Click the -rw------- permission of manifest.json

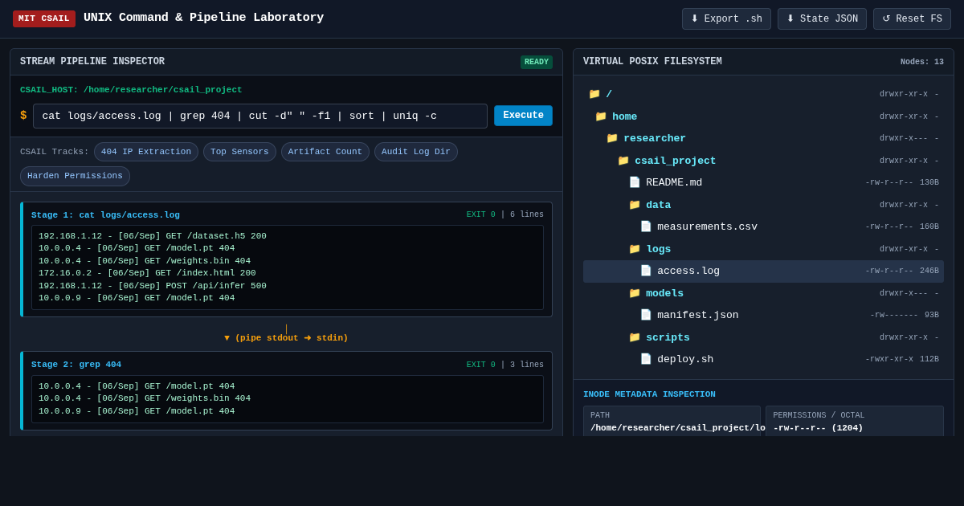[894, 316]
